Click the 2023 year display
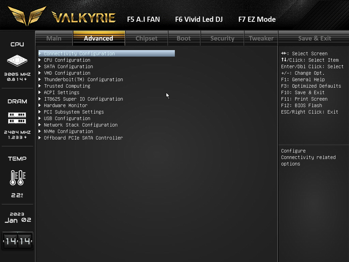 (x=17, y=214)
